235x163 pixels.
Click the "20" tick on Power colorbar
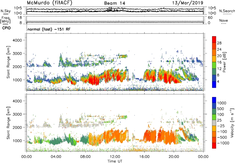219,56
